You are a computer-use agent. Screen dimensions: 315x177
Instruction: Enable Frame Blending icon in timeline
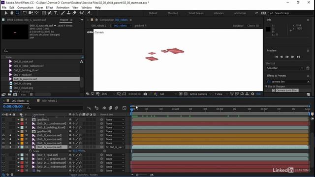point(110,108)
